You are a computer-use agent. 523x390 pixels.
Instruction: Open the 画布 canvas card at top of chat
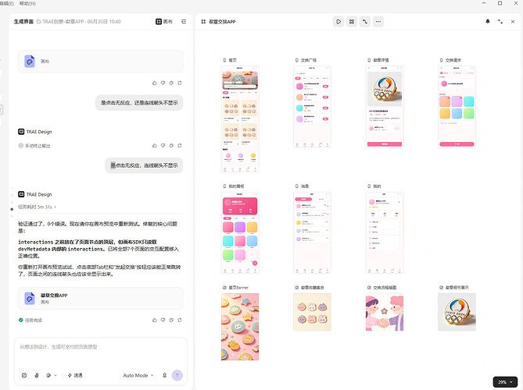(100, 61)
